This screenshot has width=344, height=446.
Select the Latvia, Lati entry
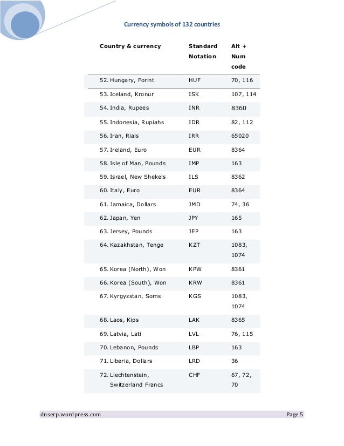pos(120,334)
